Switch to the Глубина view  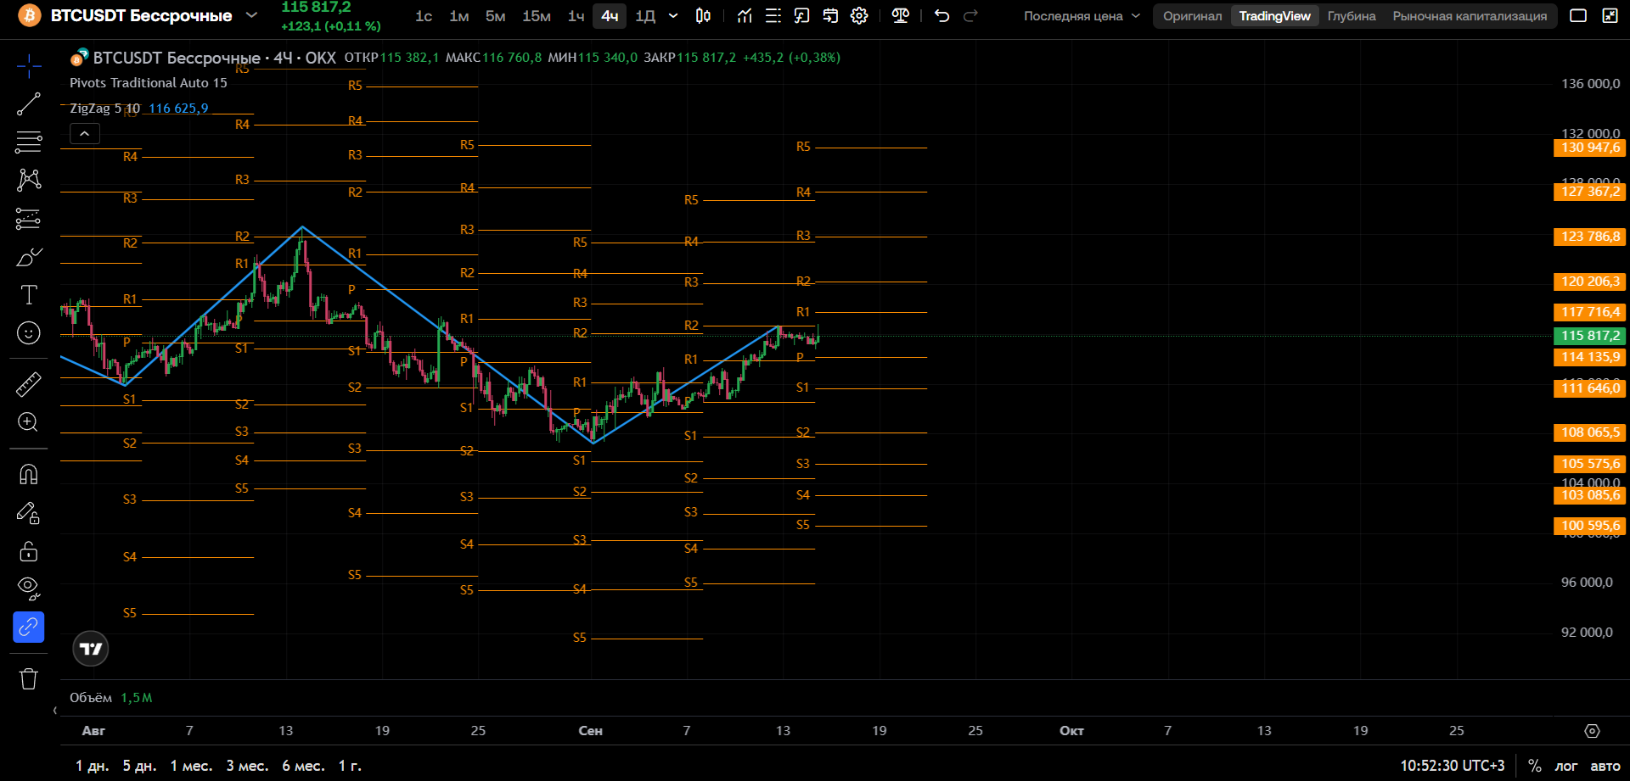[1352, 16]
